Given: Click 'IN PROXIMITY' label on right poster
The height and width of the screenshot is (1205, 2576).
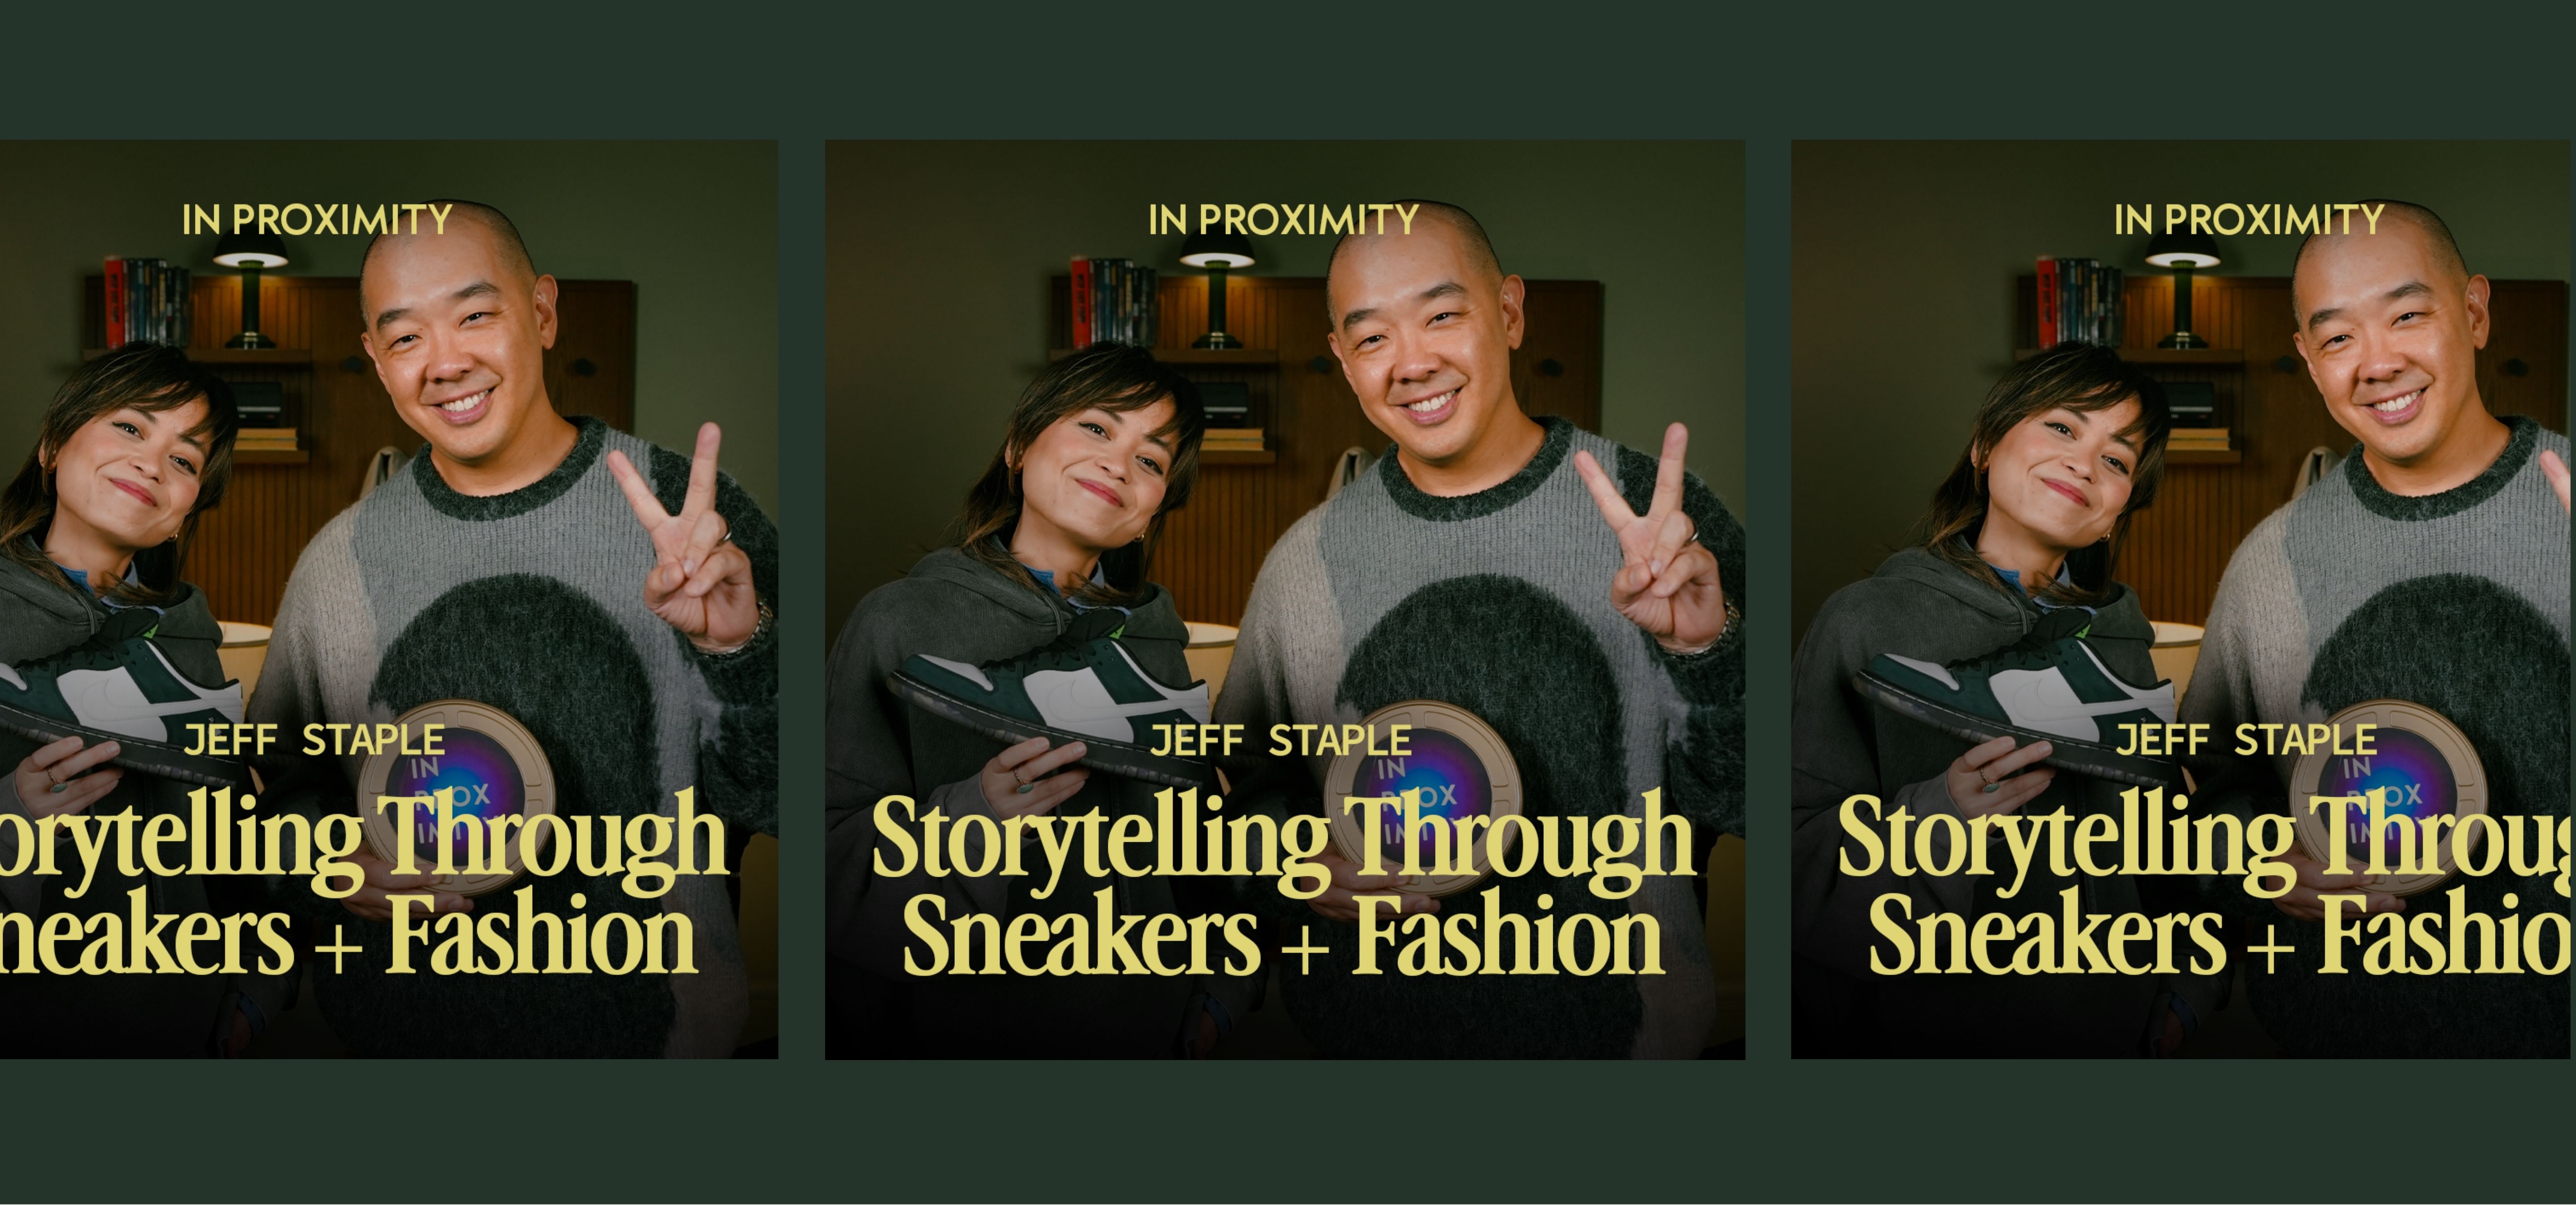Looking at the screenshot, I should point(2249,220).
